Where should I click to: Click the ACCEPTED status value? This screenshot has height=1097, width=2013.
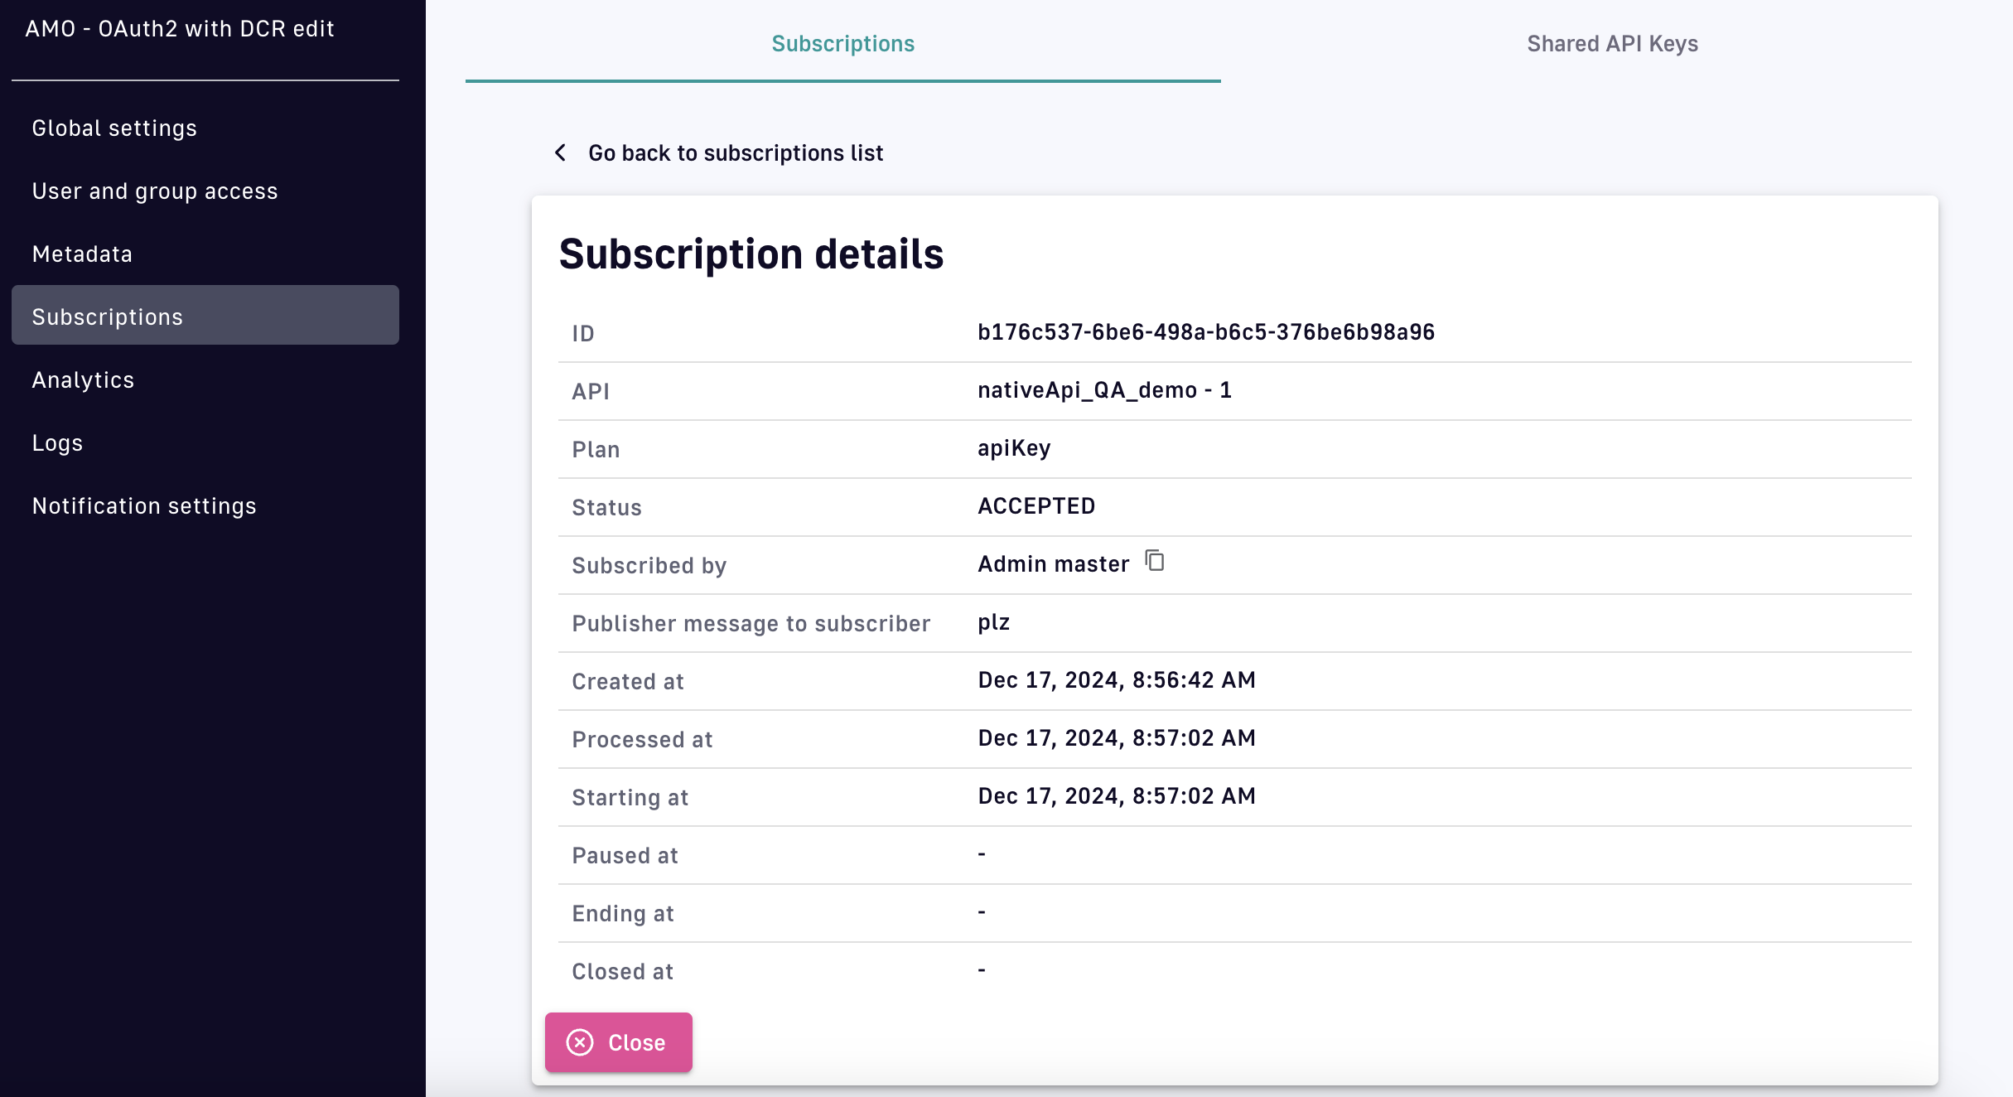pyautogui.click(x=1036, y=506)
